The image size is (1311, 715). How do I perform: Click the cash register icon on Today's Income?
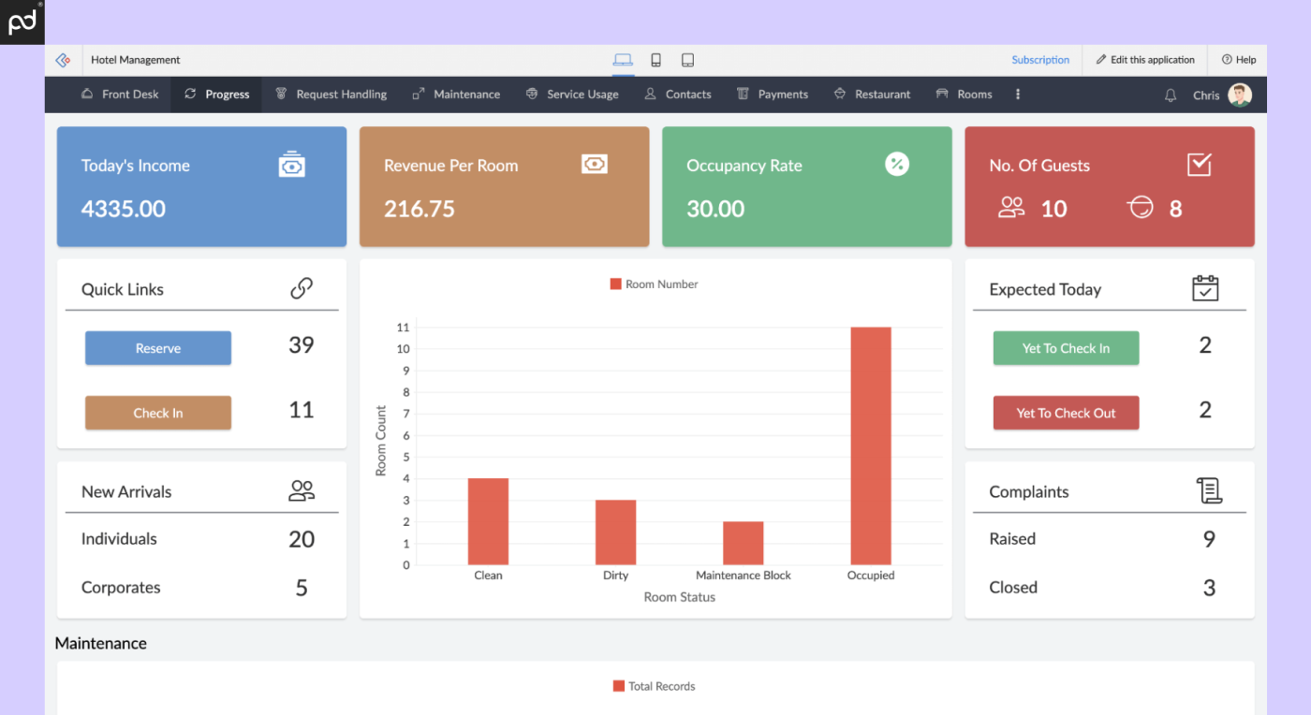pos(291,164)
